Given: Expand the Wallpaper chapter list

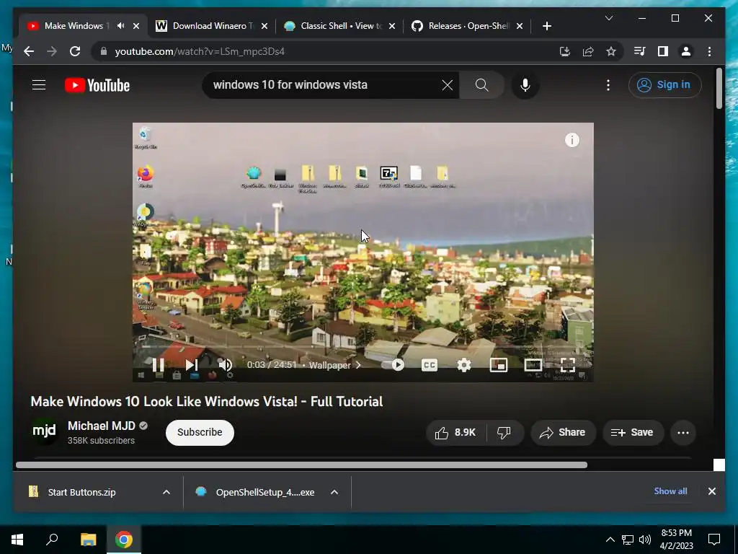Looking at the screenshot, I should (x=334, y=365).
